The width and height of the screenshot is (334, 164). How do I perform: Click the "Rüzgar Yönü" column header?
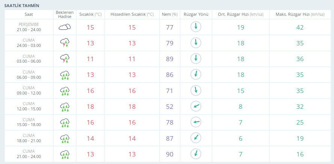pyautogui.click(x=196, y=14)
